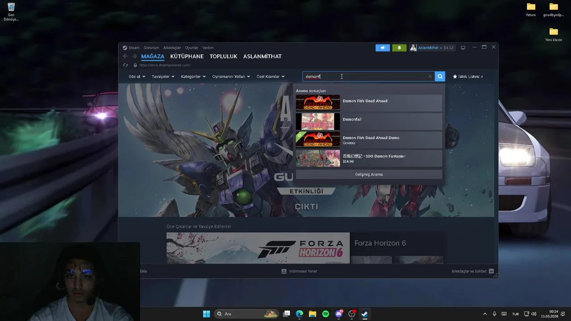Open the Yardım menu
Image resolution: width=571 pixels, height=321 pixels.
tap(207, 48)
